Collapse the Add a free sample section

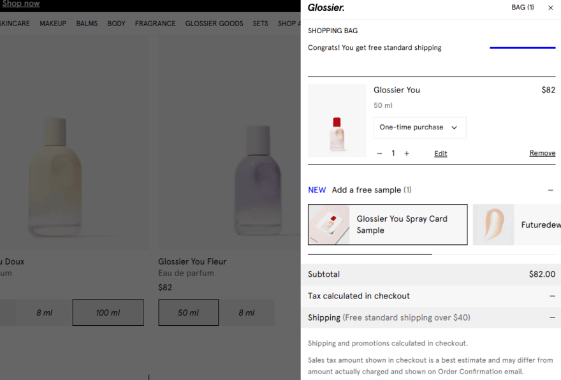pyautogui.click(x=551, y=190)
